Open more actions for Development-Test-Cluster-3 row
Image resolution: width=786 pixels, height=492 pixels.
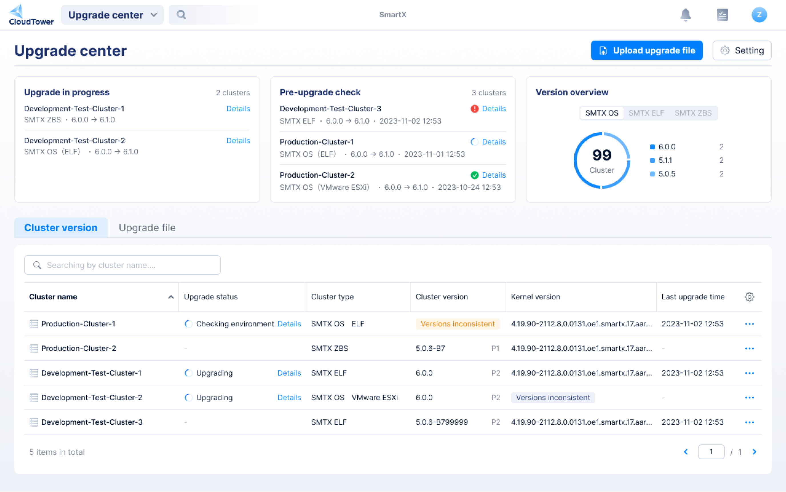tap(749, 422)
